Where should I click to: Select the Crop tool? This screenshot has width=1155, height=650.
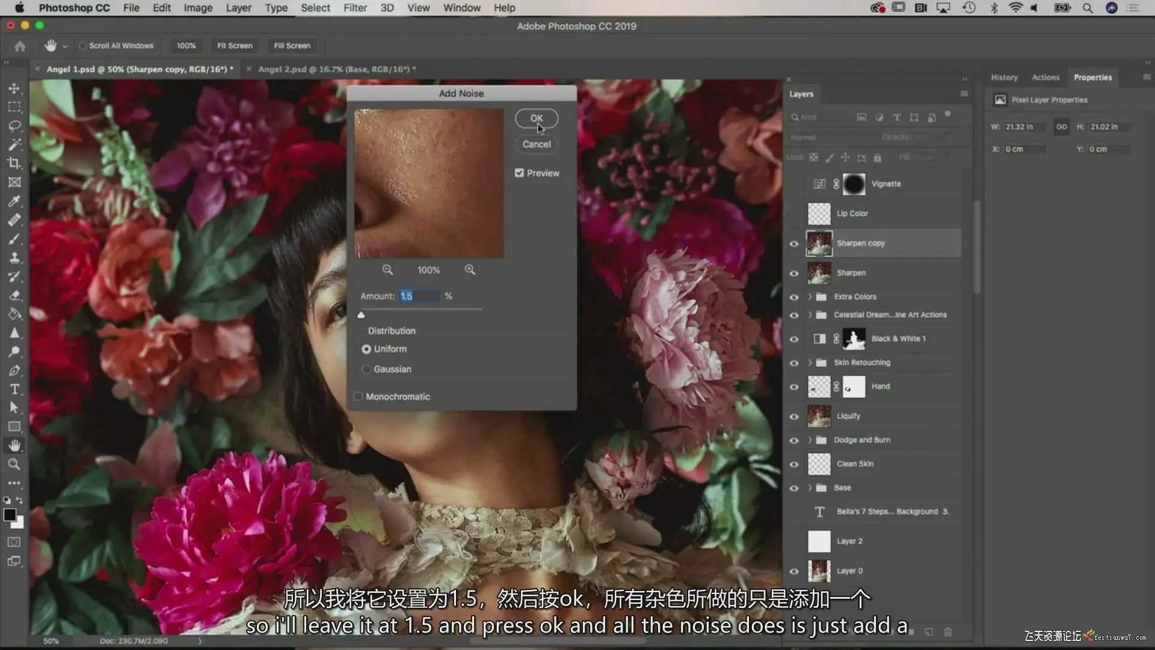(14, 163)
